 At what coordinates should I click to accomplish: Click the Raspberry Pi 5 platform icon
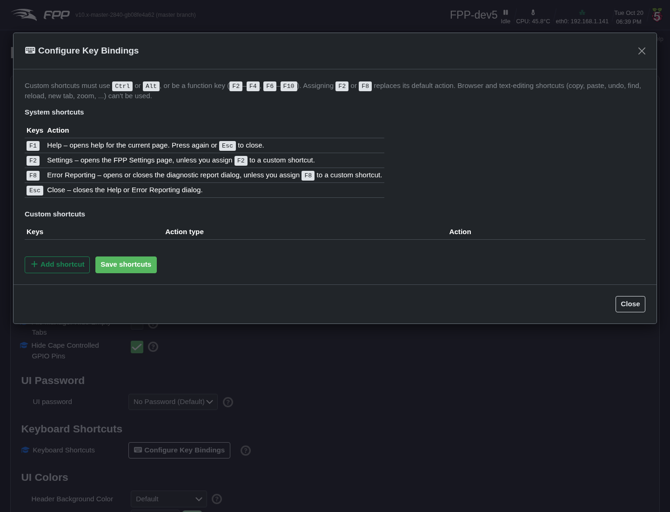pos(657,15)
